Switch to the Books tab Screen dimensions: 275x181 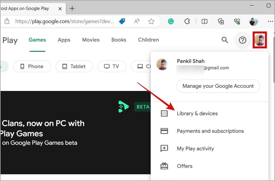click(119, 40)
